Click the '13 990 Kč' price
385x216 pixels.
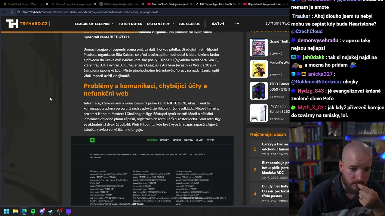277,119
